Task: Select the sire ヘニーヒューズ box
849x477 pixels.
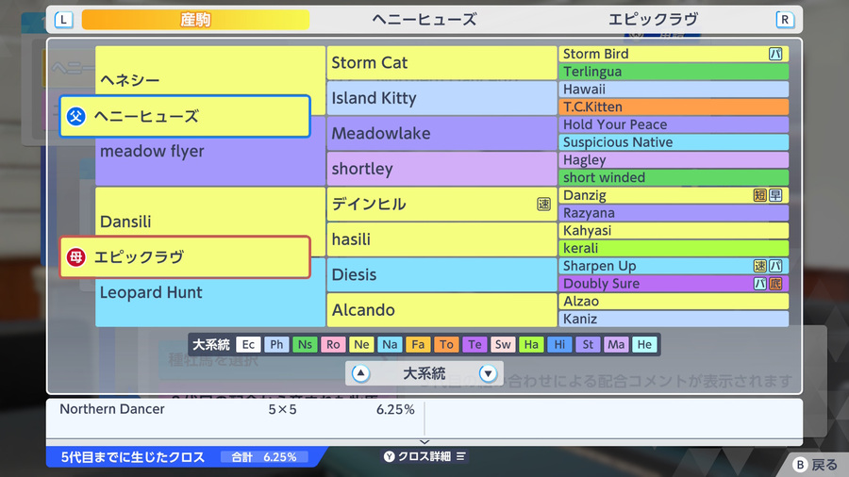Action: coord(185,116)
